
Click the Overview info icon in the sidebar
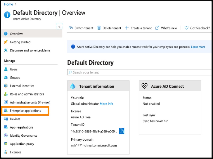click(6, 33)
